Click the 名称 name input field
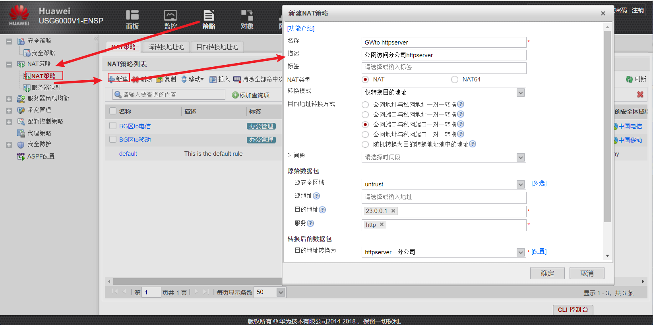This screenshot has height=325, width=653. tap(444, 43)
